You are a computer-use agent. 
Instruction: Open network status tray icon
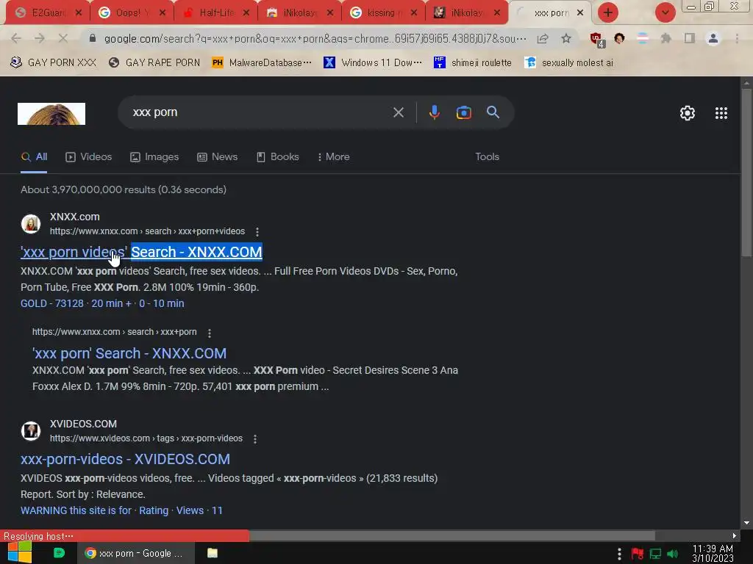coord(655,554)
